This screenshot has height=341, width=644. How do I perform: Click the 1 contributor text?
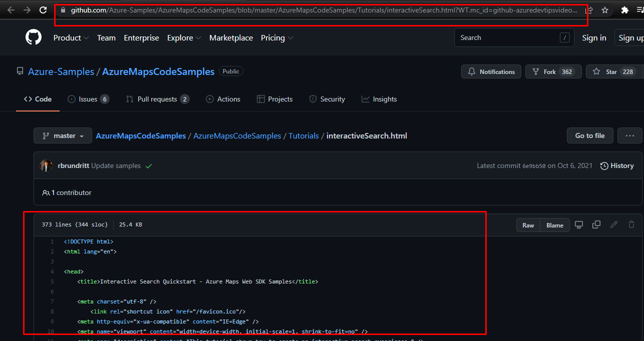click(71, 193)
